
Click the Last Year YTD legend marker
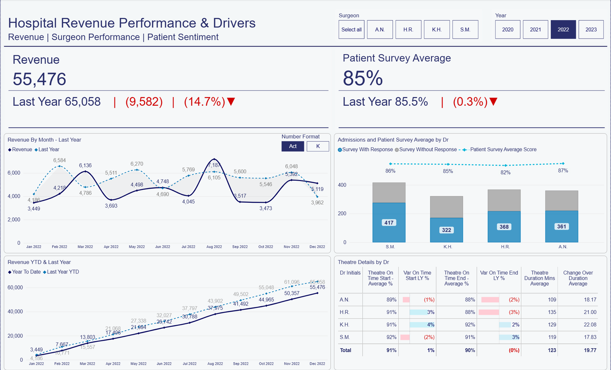click(45, 272)
